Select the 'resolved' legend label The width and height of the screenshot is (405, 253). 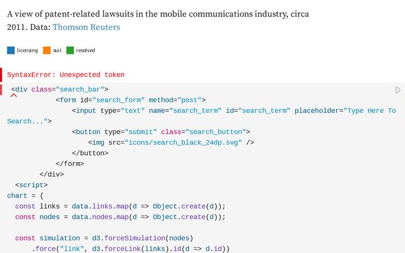pyautogui.click(x=85, y=50)
